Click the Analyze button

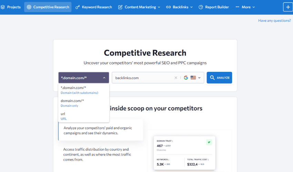(219, 78)
